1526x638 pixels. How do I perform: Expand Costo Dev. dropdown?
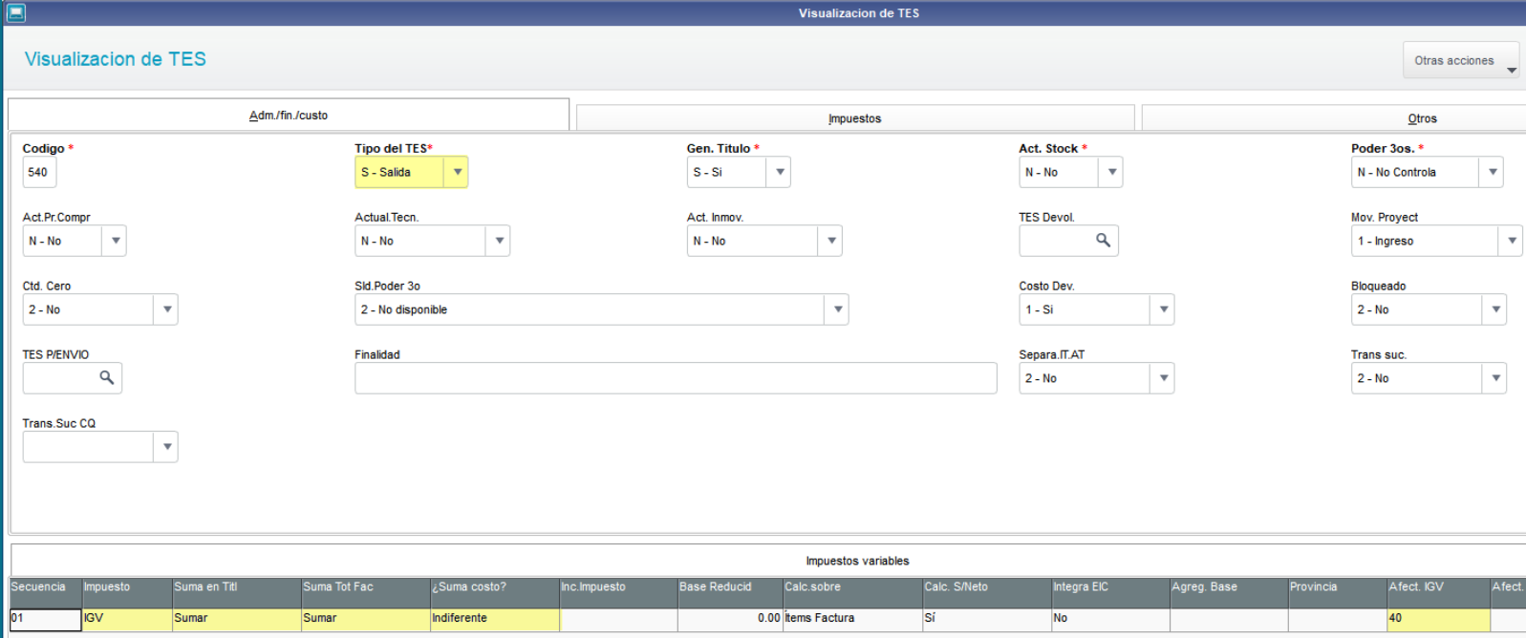pyautogui.click(x=1163, y=309)
